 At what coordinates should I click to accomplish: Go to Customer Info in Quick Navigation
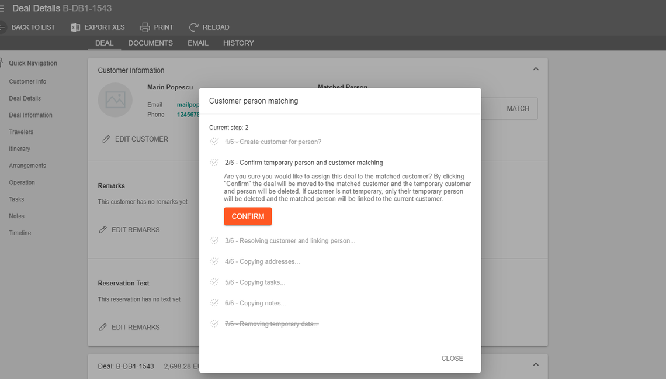pos(27,81)
